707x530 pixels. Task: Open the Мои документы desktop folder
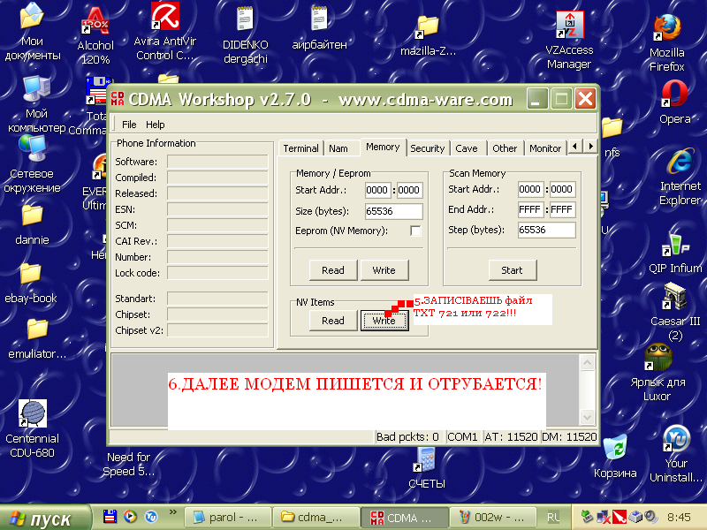tap(32, 32)
